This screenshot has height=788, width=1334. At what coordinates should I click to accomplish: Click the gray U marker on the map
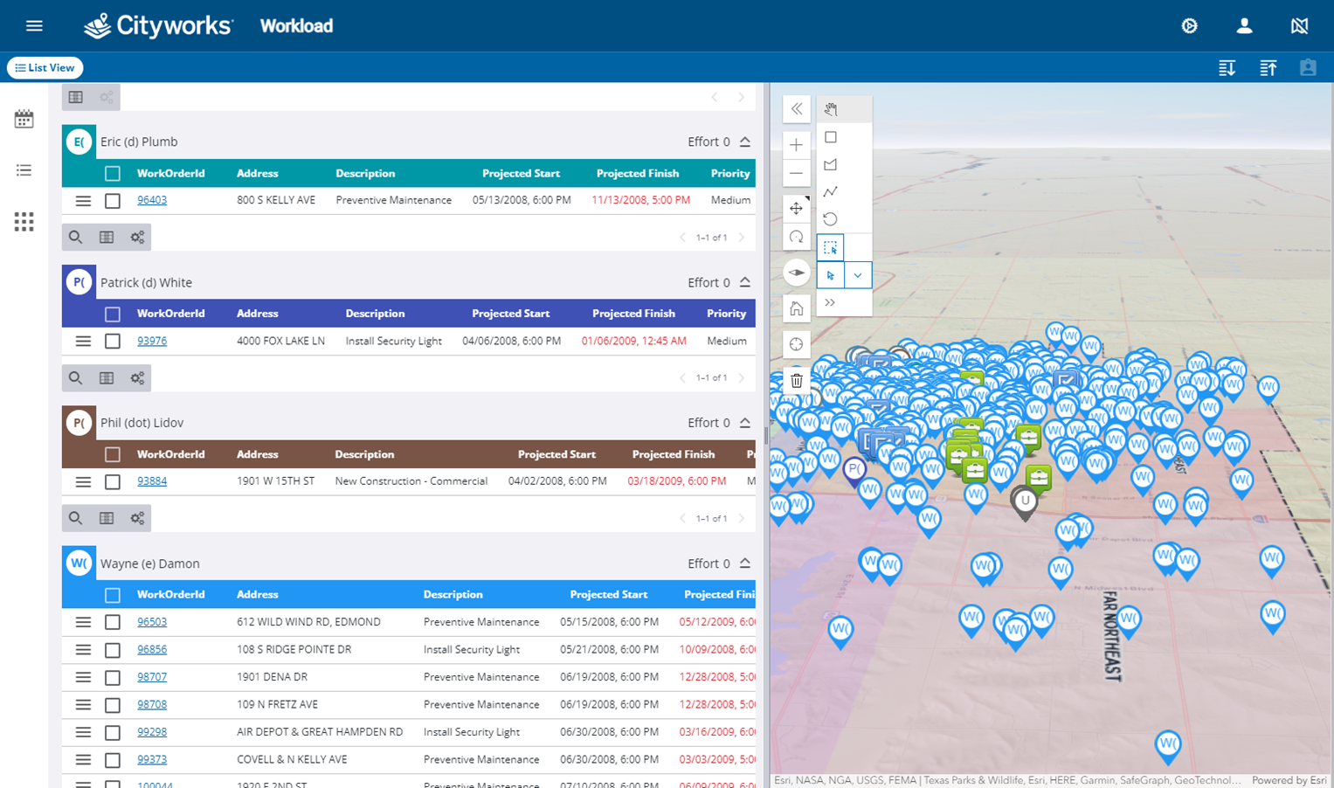pyautogui.click(x=1025, y=501)
